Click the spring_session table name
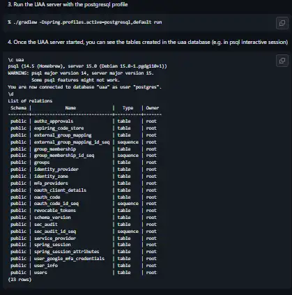This screenshot has height=295, width=292. coord(52,245)
